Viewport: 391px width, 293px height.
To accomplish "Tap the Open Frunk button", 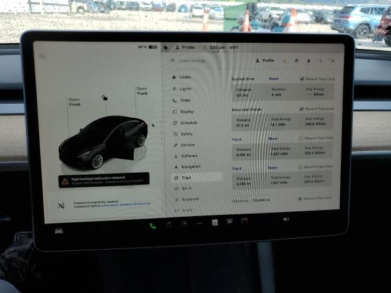I will 74,102.
